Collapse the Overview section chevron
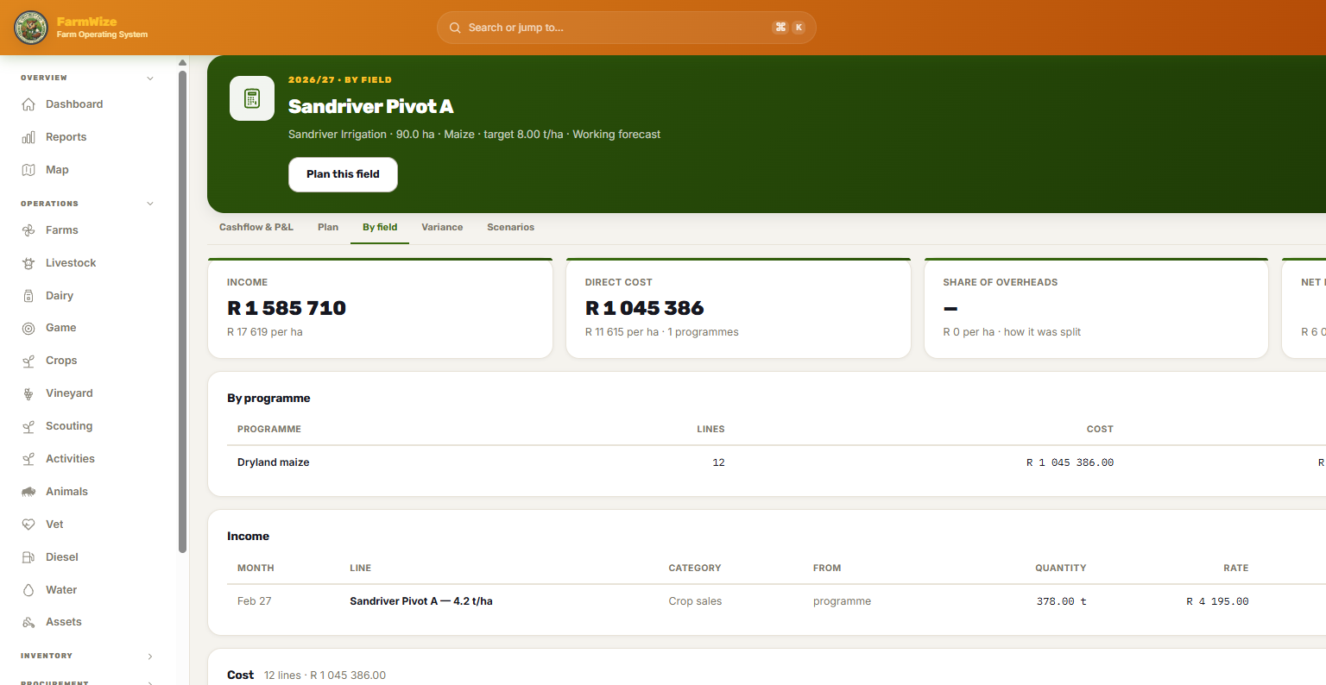This screenshot has width=1326, height=685. (x=150, y=79)
